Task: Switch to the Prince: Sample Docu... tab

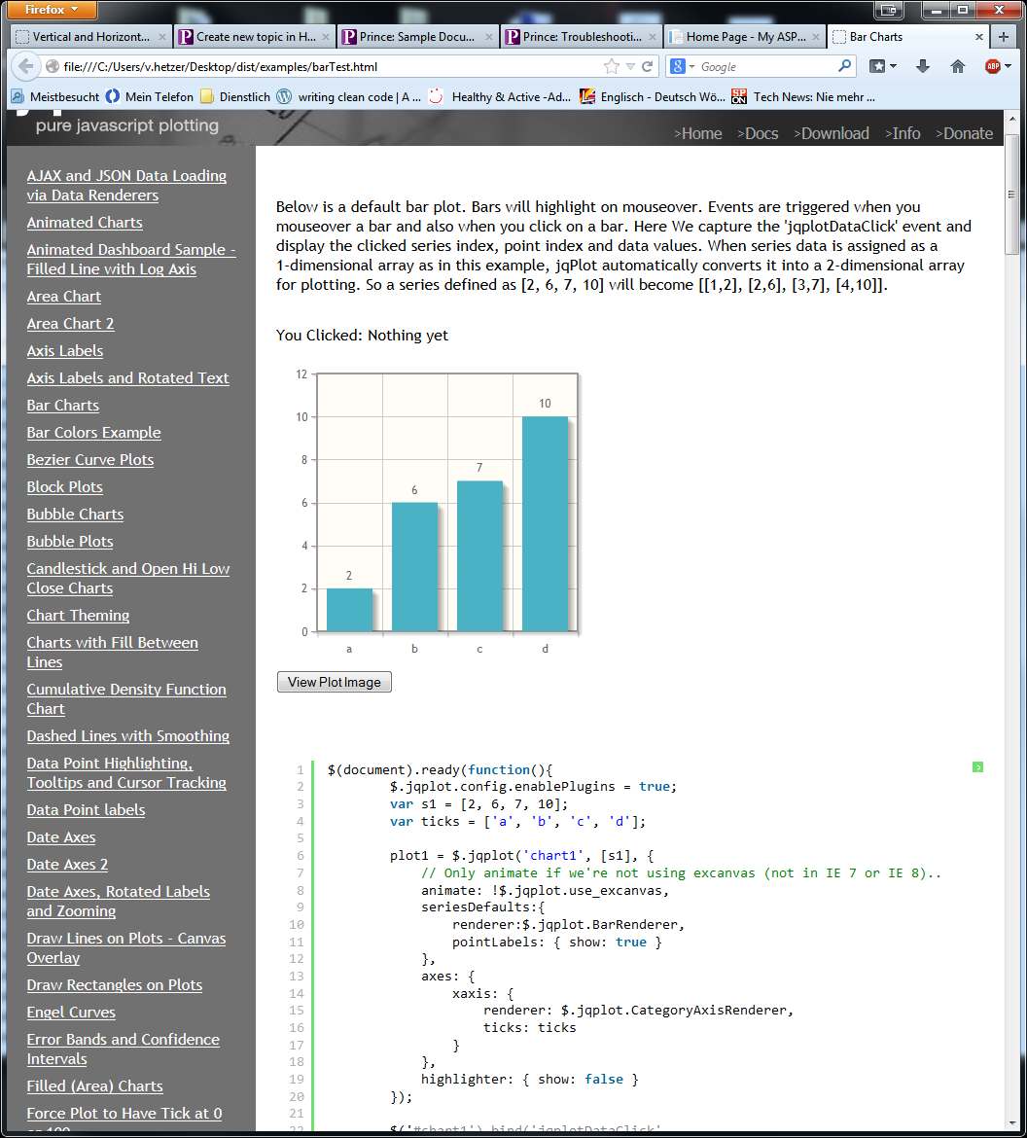Action: (x=418, y=37)
